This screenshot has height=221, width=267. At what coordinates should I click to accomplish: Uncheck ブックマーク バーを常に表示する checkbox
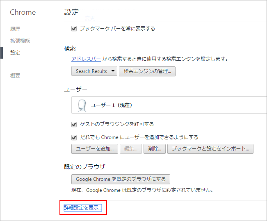(x=74, y=28)
